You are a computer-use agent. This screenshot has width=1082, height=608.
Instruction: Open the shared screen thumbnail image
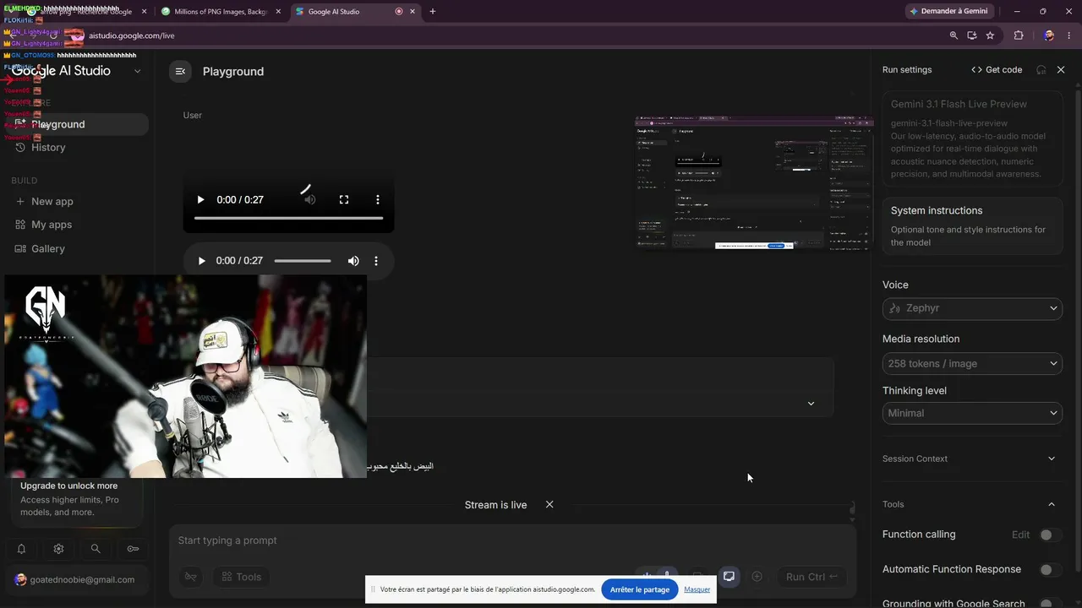[x=752, y=184]
